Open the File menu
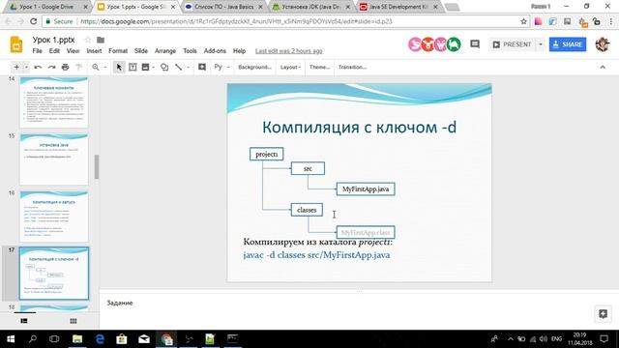This screenshot has width=619, height=348. [x=37, y=51]
